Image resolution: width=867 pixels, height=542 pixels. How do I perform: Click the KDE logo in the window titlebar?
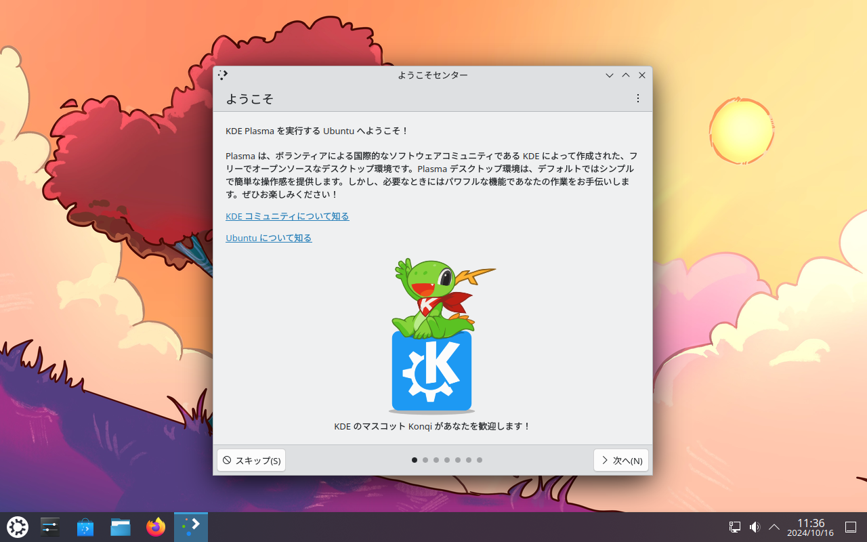coord(223,75)
